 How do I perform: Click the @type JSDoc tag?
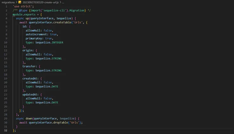click(23, 10)
